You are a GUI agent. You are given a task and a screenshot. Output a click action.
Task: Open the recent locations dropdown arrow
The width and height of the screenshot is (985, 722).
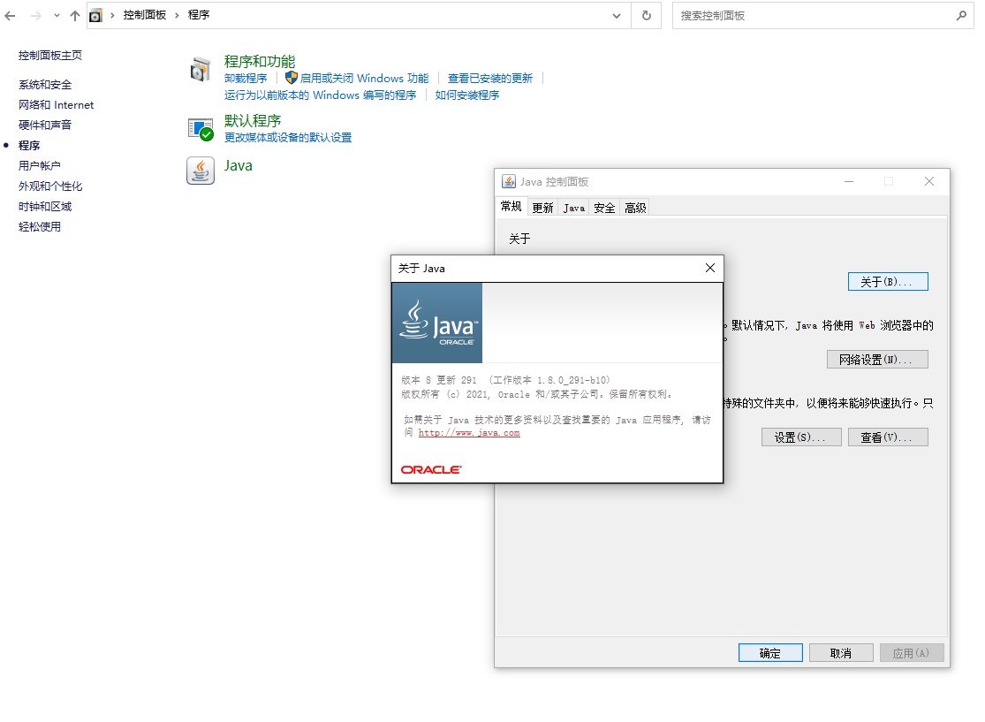[x=57, y=16]
